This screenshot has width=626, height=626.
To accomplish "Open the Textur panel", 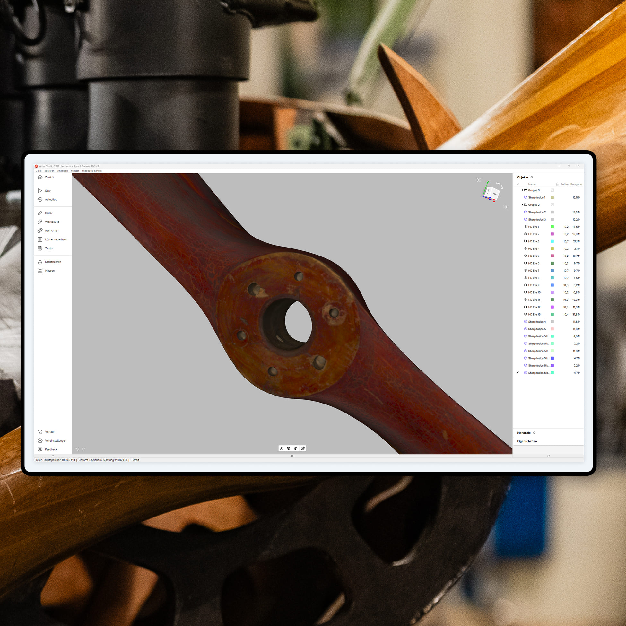I will [45, 248].
